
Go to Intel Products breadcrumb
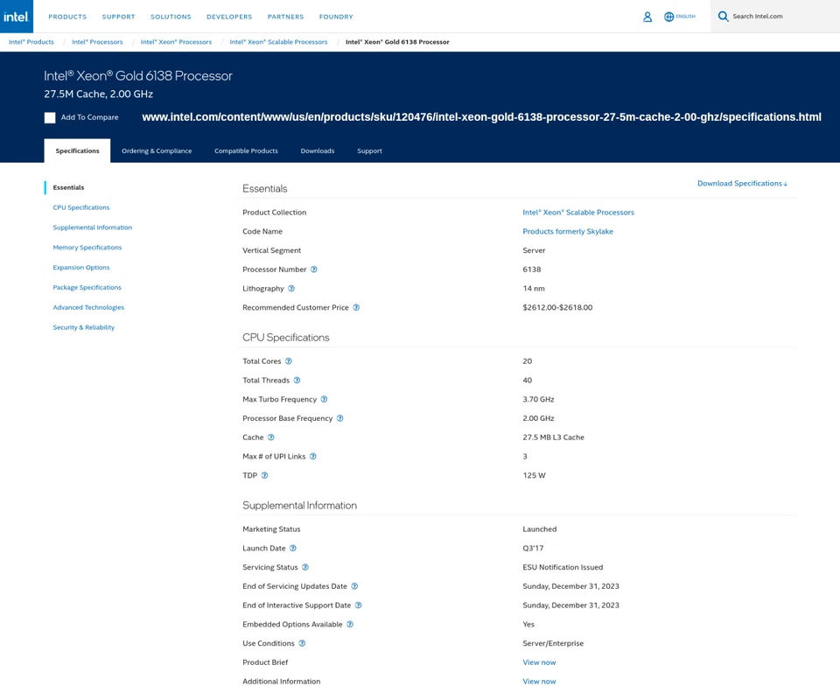(31, 42)
